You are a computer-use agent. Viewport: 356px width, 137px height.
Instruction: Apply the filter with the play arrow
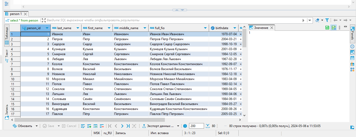coord(303,20)
